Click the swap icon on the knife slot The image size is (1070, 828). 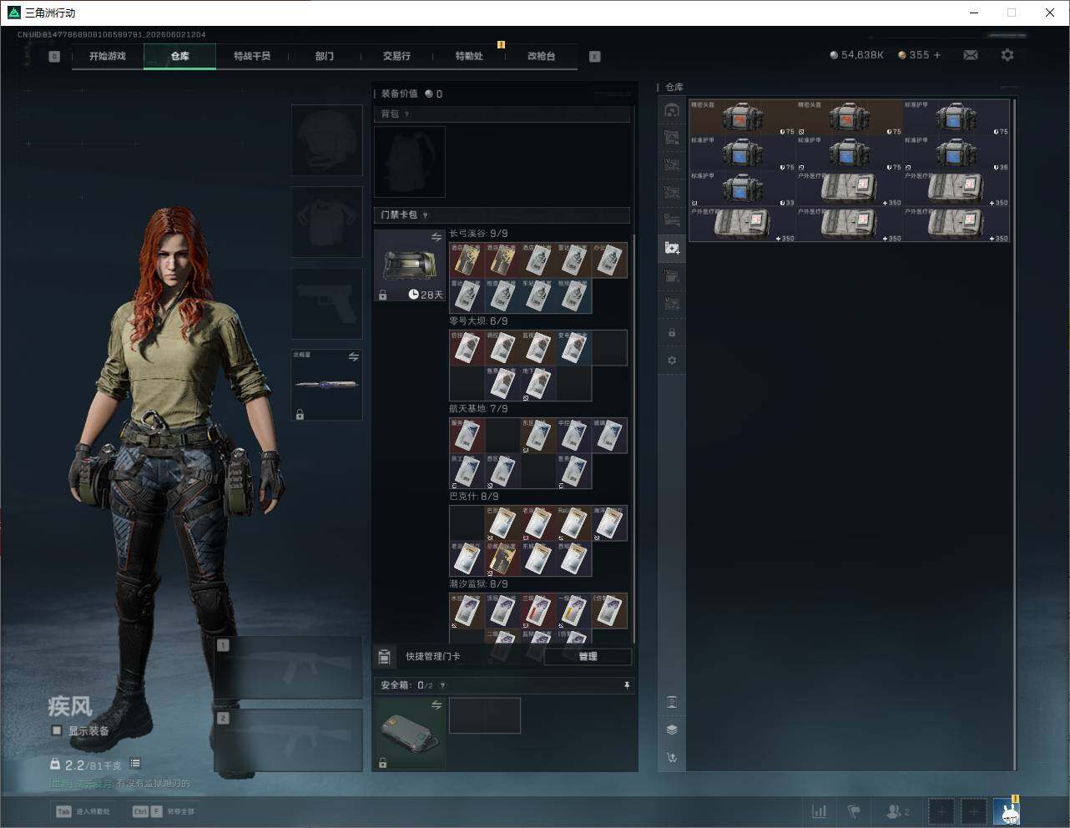click(x=354, y=357)
